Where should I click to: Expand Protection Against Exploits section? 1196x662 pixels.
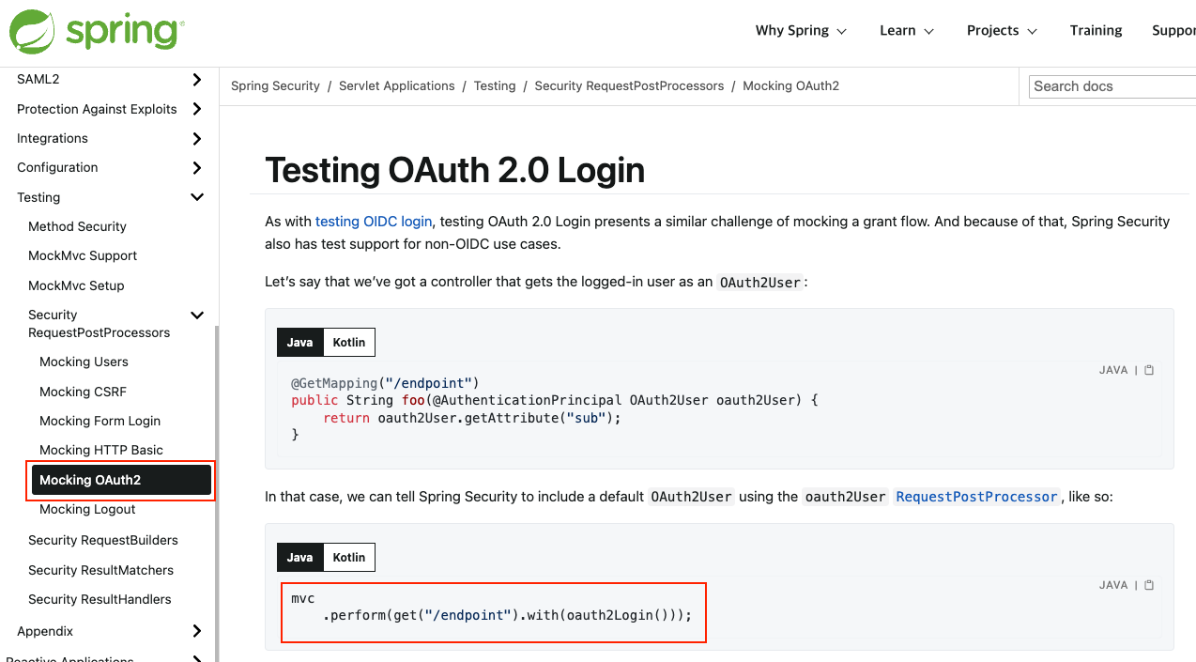pyautogui.click(x=197, y=109)
